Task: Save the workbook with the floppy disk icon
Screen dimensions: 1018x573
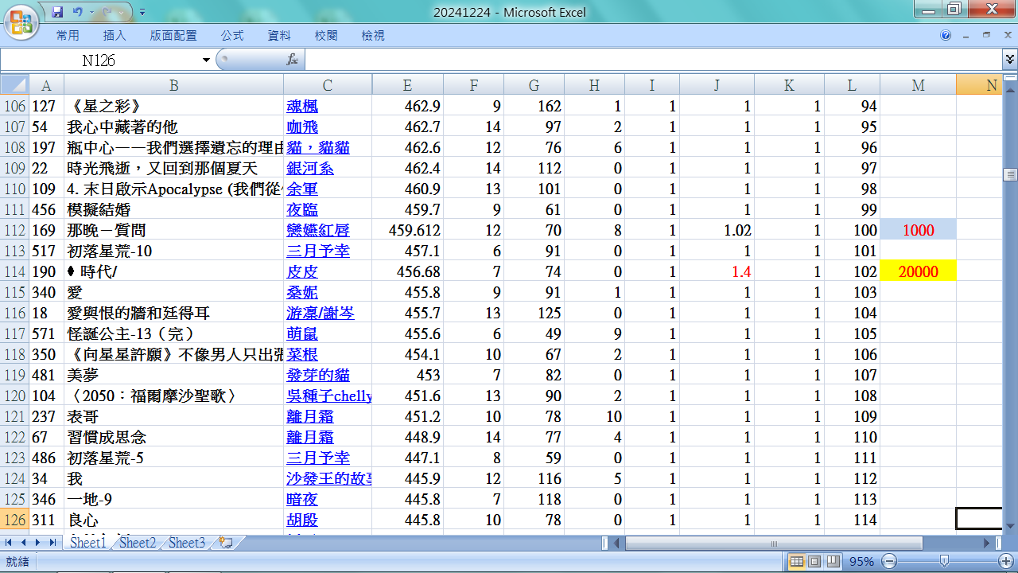Action: [56, 12]
